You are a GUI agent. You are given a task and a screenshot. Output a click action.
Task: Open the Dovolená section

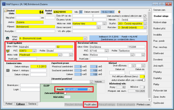[158, 59]
